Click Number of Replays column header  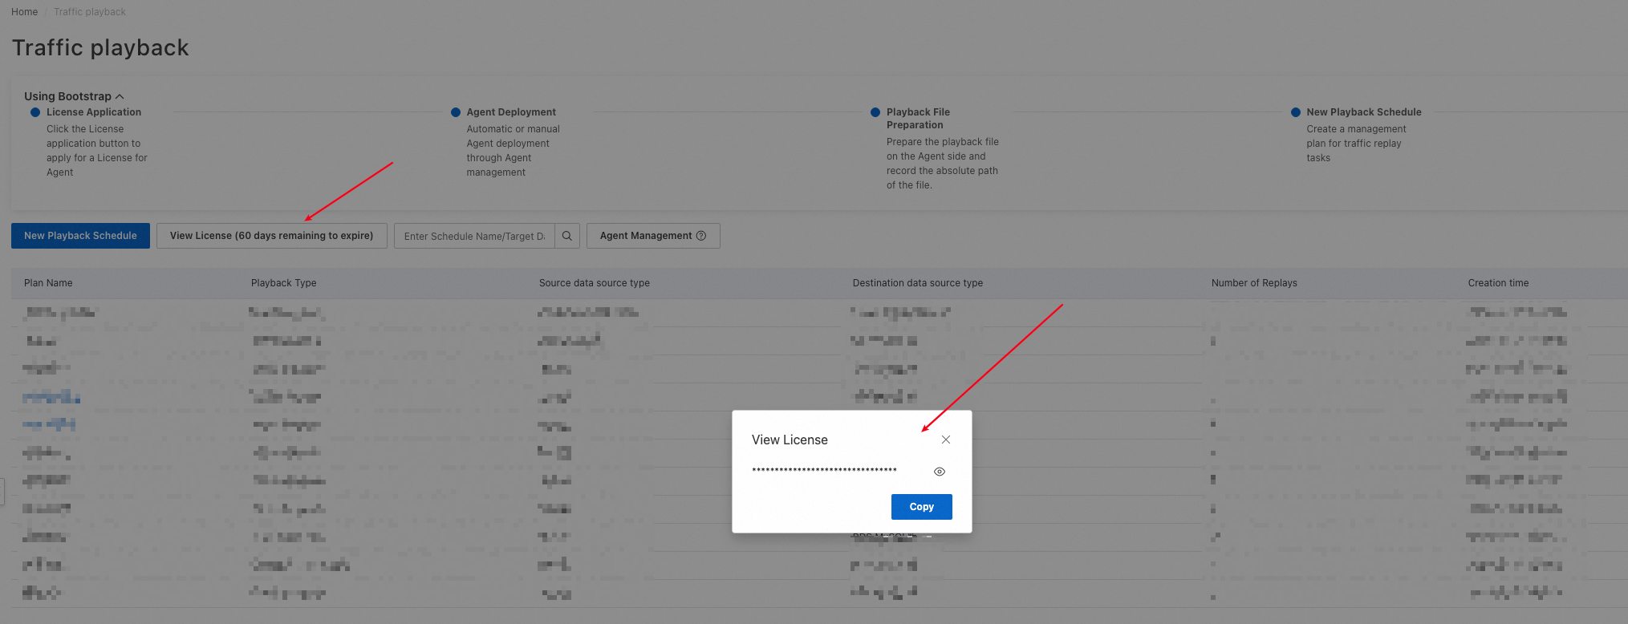1254,283
